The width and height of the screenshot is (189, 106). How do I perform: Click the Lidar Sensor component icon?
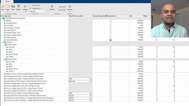tap(5, 30)
